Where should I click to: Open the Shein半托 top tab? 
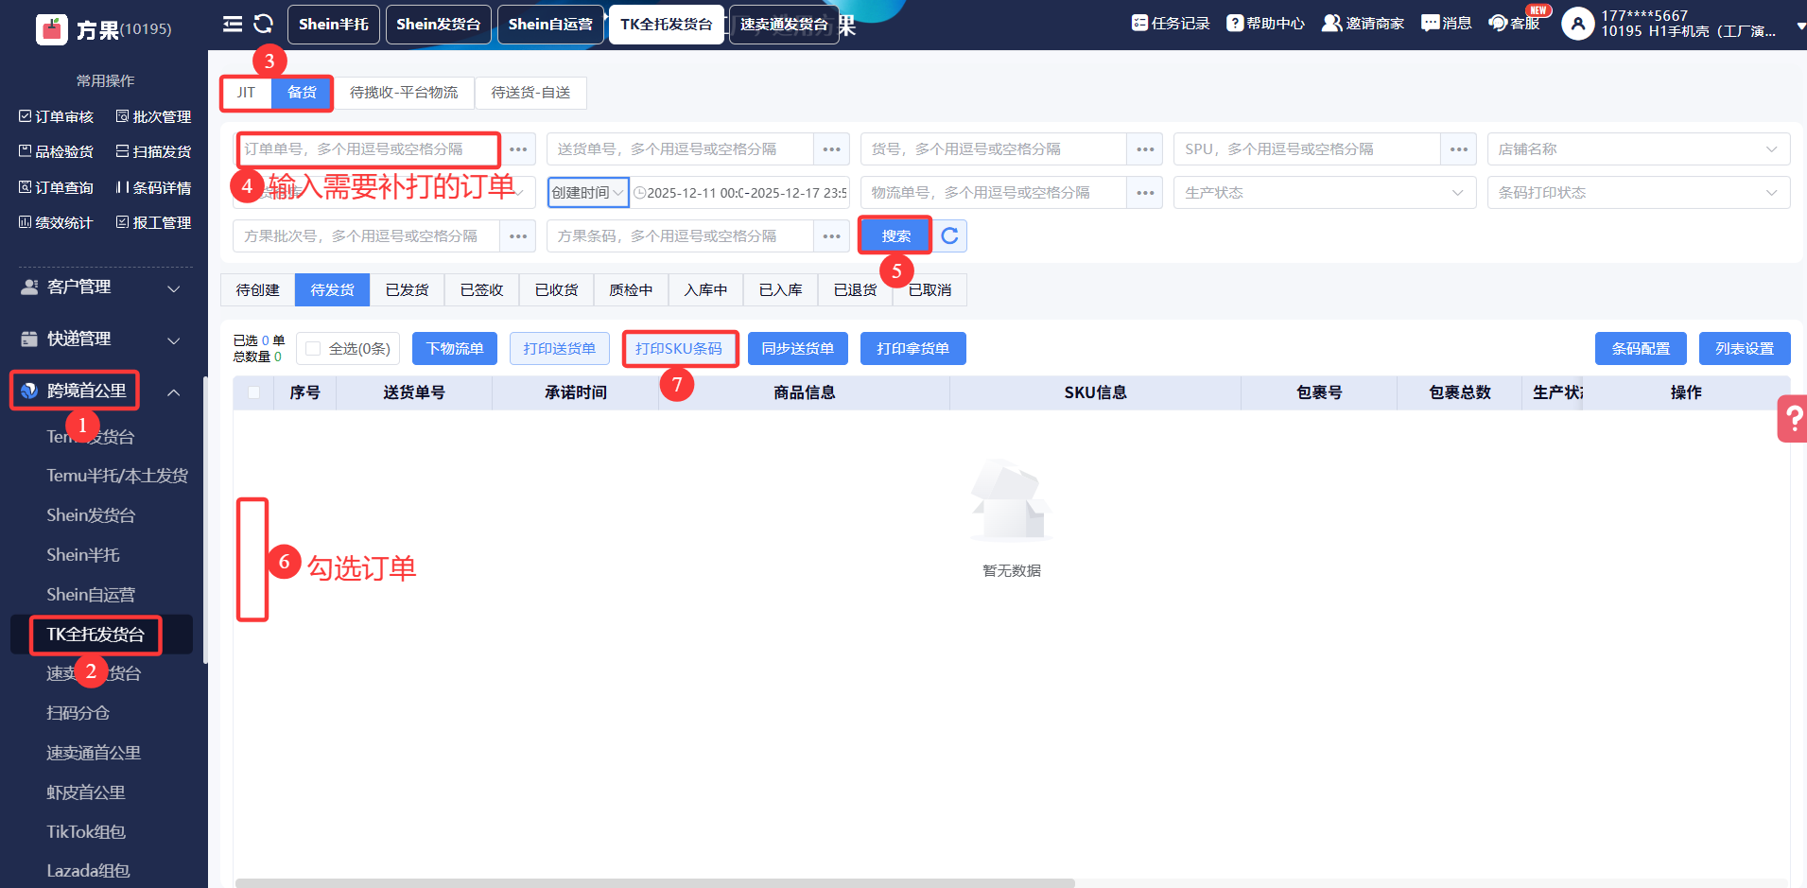pos(333,25)
